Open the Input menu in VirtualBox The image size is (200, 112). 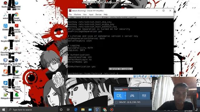[91, 15]
